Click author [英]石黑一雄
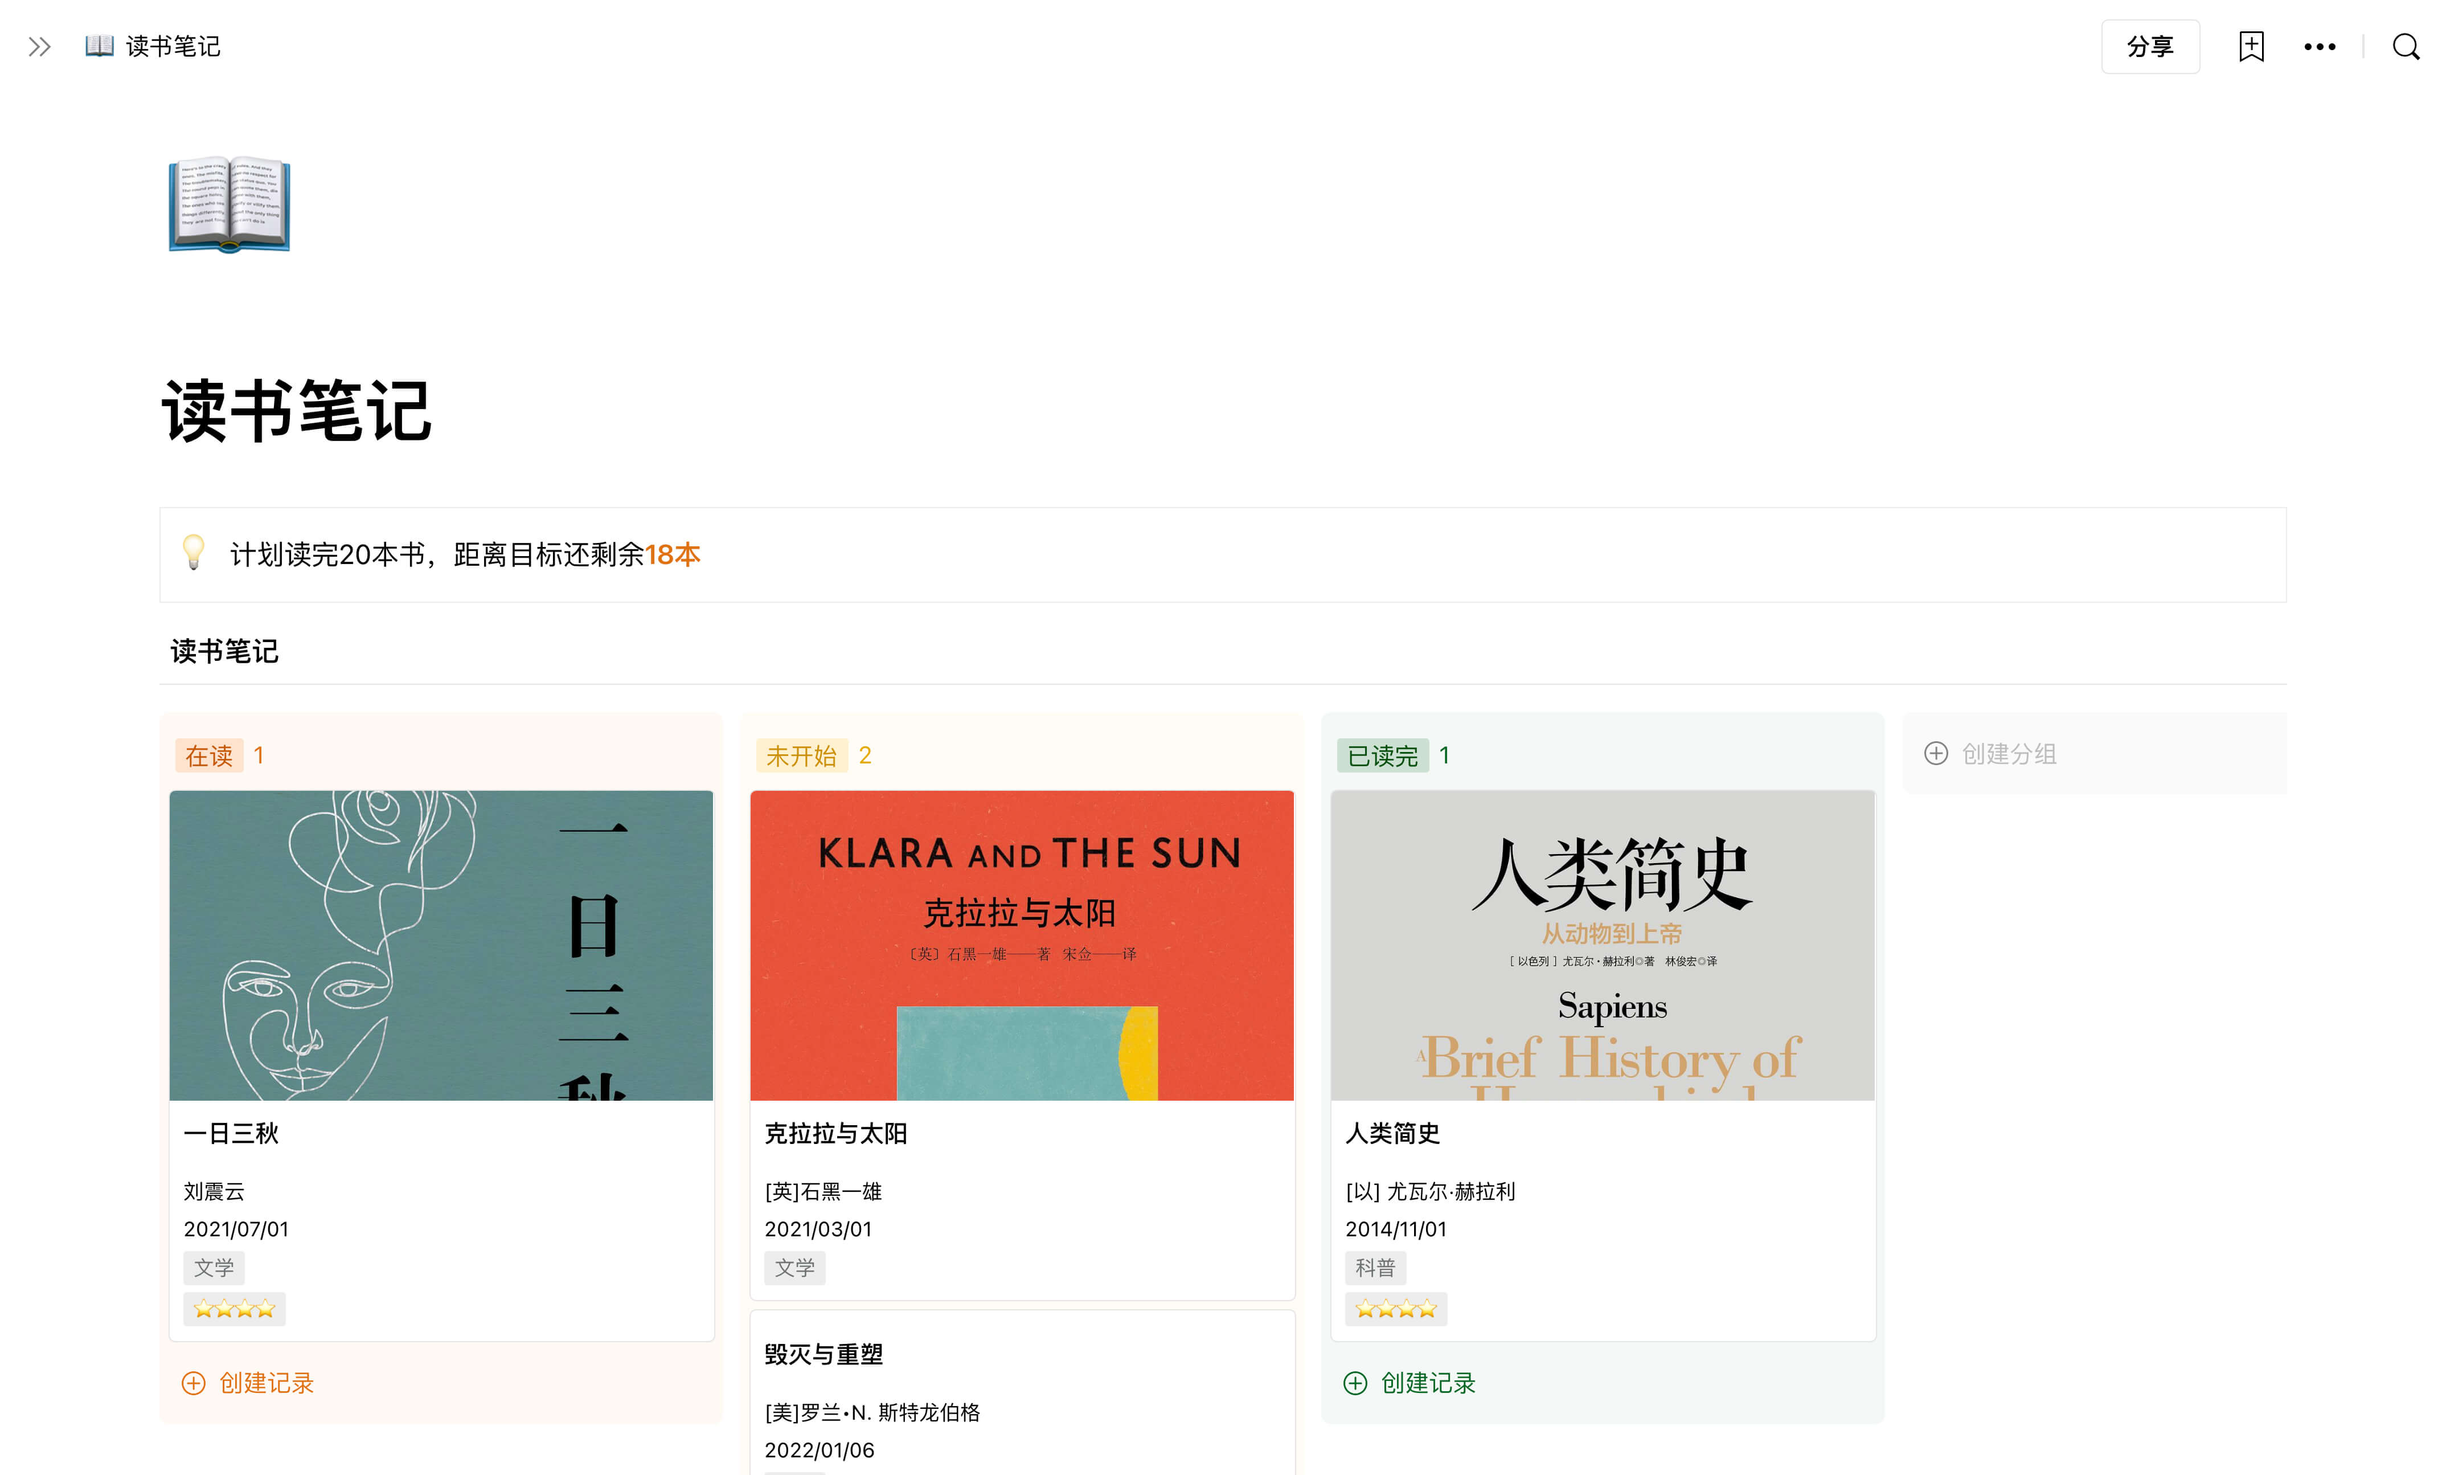The height and width of the screenshot is (1475, 2446). 823,1191
